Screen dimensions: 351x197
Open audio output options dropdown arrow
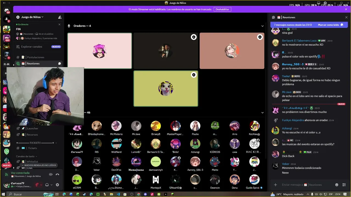pyautogui.click(x=51, y=185)
